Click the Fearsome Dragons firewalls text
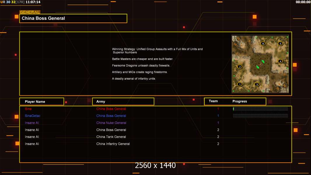The height and width of the screenshot is (175, 311). (x=141, y=65)
